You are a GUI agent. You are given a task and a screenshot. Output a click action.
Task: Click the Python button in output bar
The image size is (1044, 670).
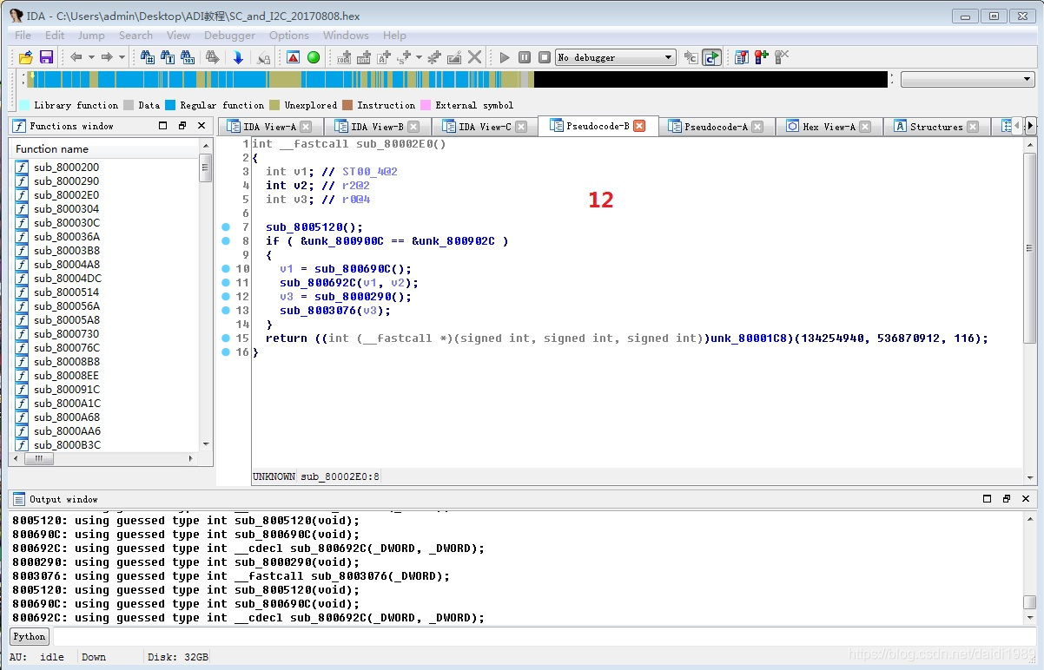coord(29,636)
